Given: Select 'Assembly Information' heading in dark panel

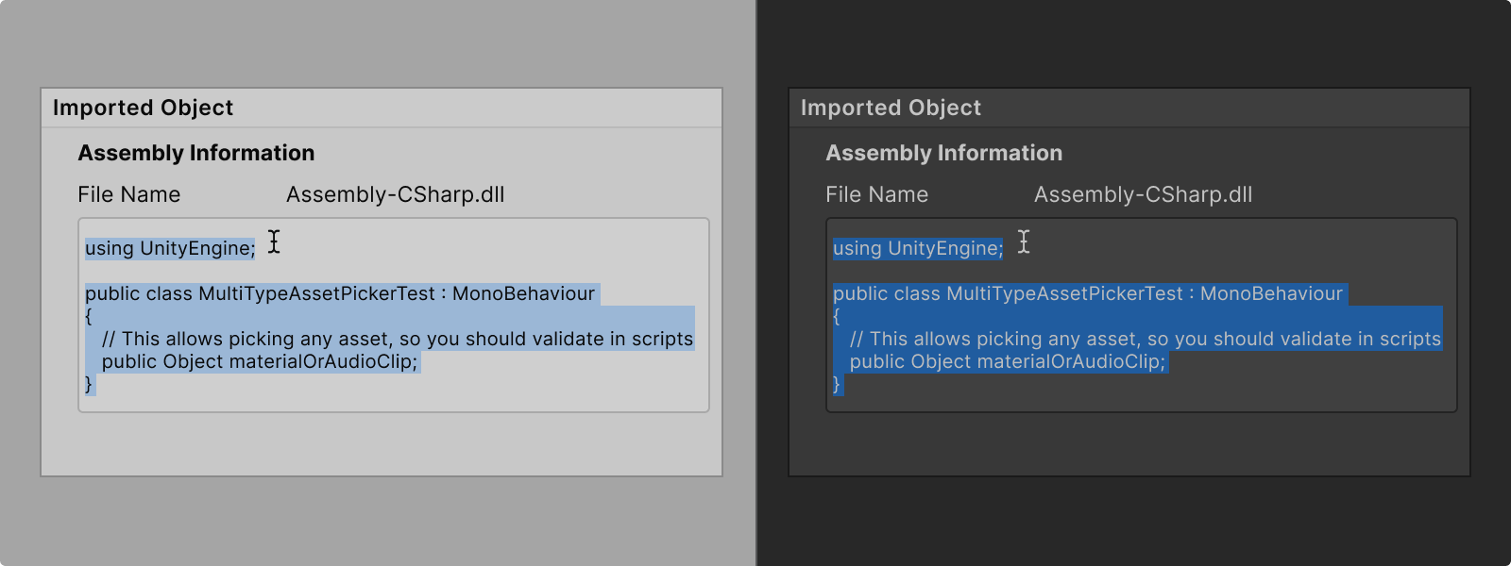Looking at the screenshot, I should (944, 153).
